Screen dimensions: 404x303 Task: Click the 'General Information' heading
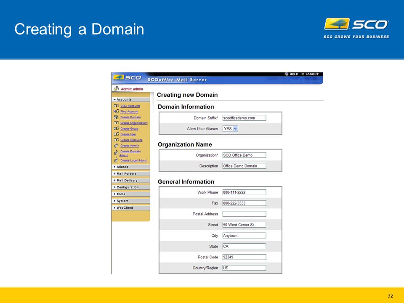pos(186,182)
